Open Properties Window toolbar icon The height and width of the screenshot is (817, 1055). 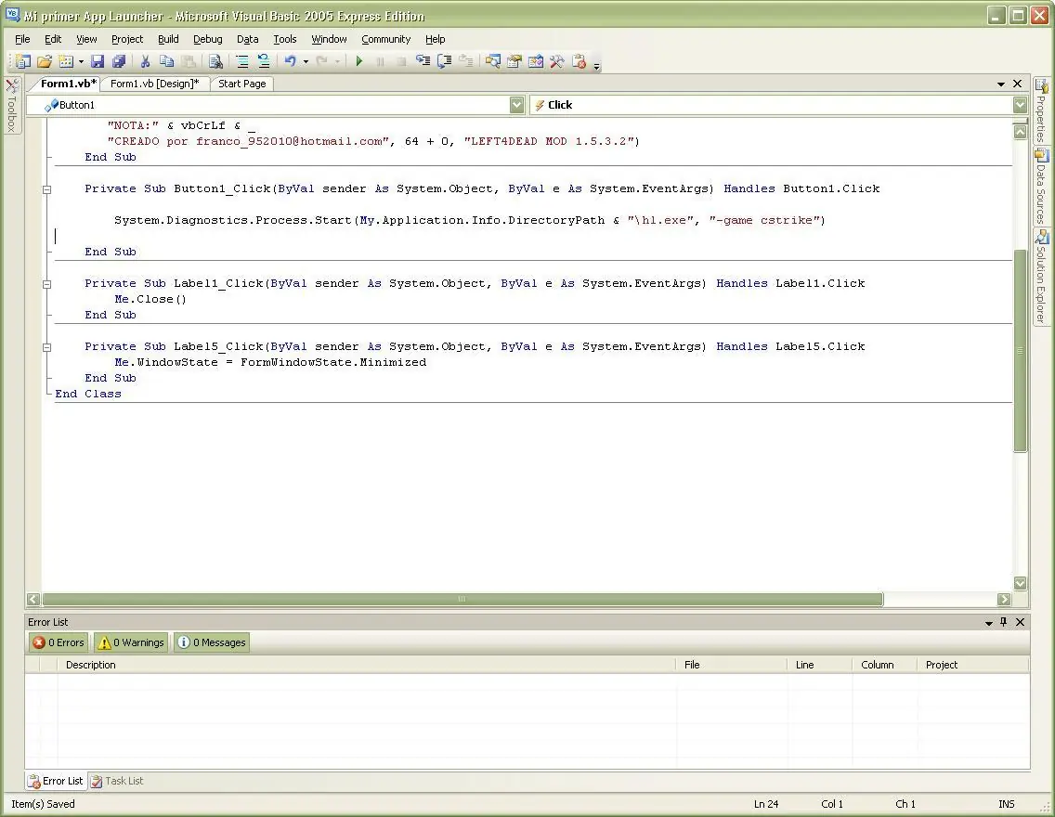point(514,62)
